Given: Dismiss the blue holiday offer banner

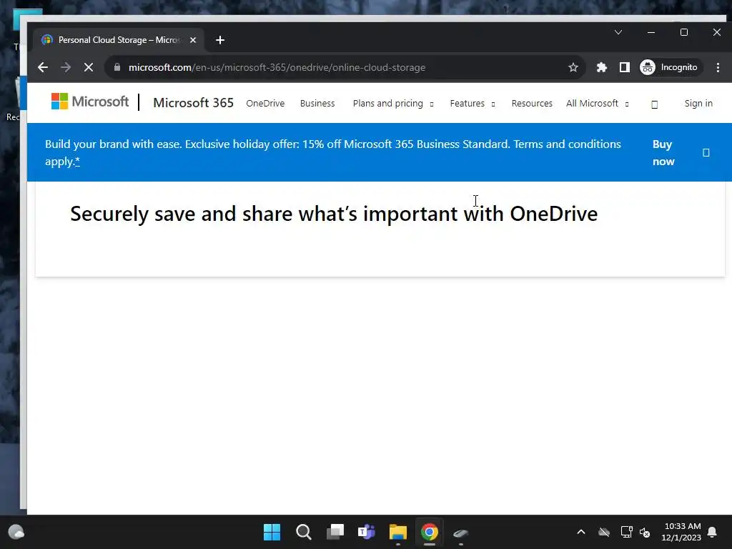Looking at the screenshot, I should click(706, 153).
